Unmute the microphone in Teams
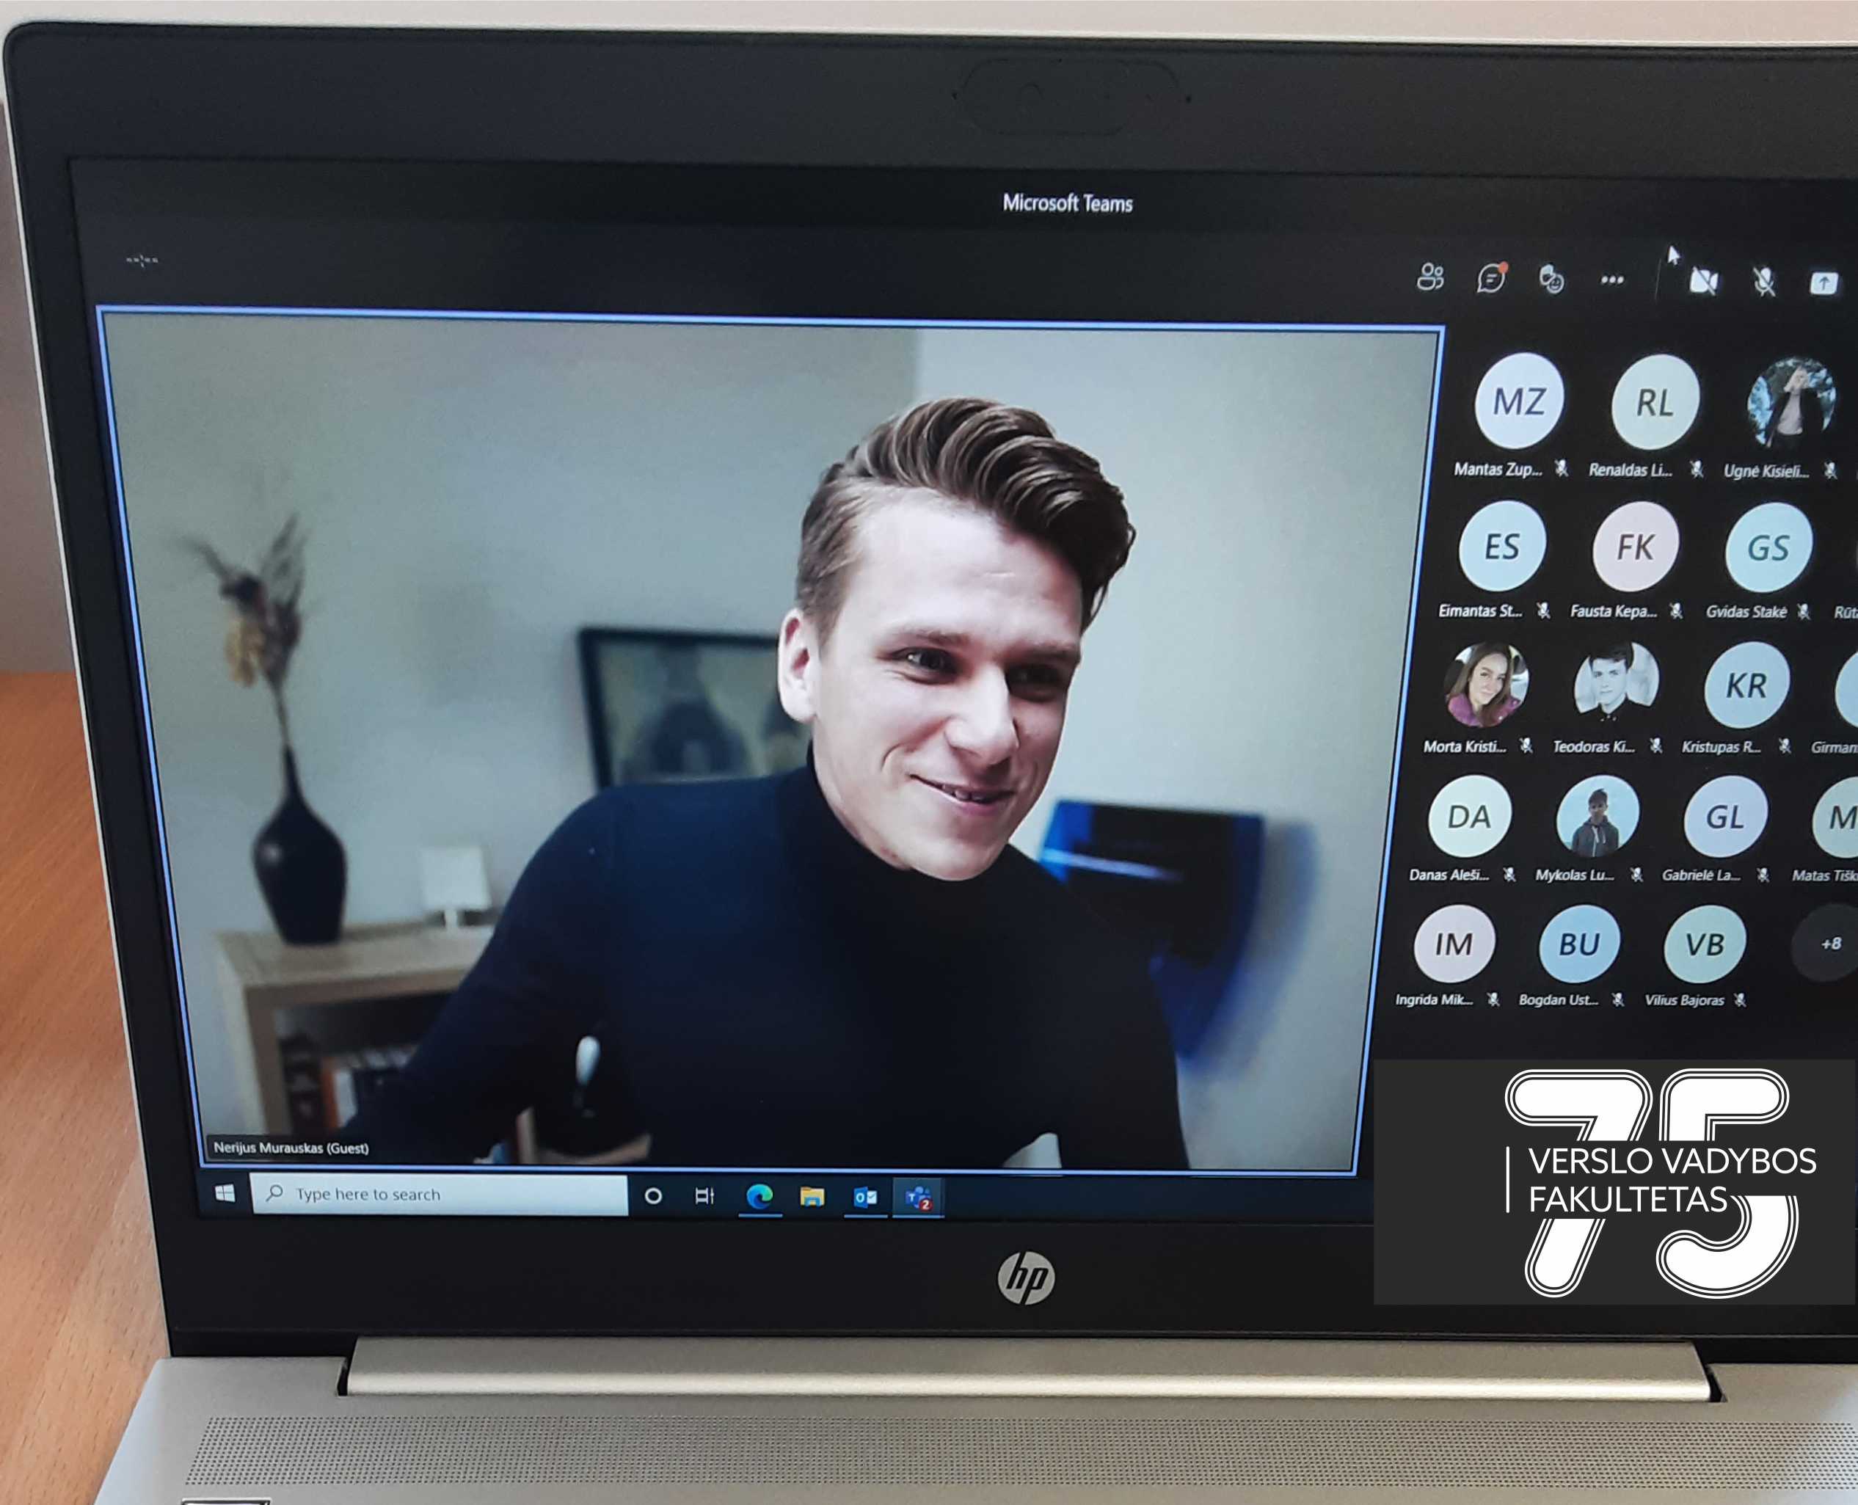Viewport: 1858px width, 1505px height. click(1763, 282)
